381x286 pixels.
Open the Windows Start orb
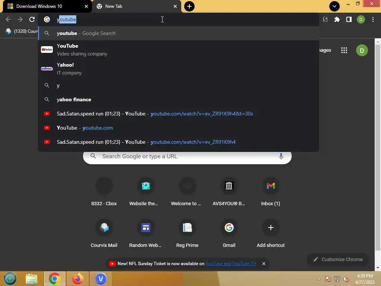[x=10, y=279]
